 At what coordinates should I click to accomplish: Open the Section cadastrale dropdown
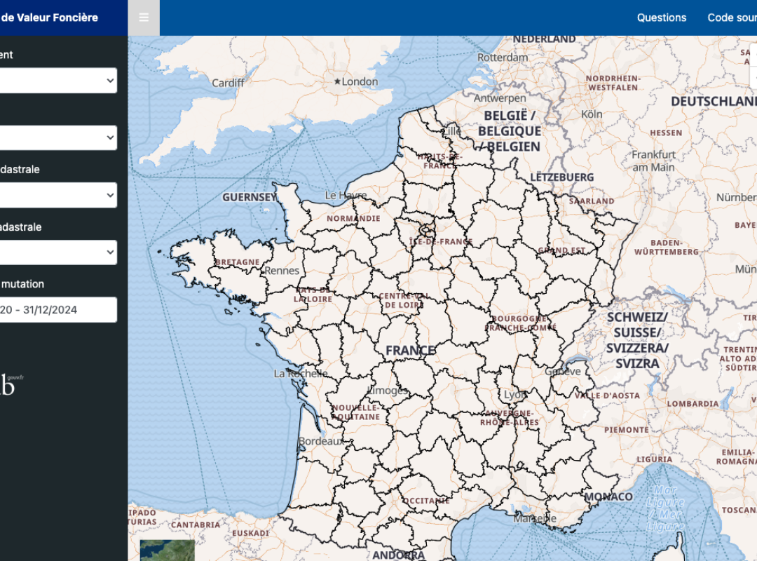(57, 196)
